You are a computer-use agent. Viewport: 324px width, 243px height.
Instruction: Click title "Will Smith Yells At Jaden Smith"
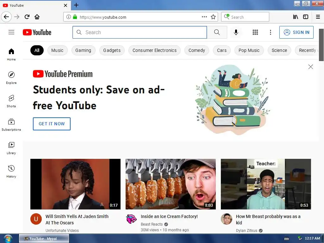(77, 220)
